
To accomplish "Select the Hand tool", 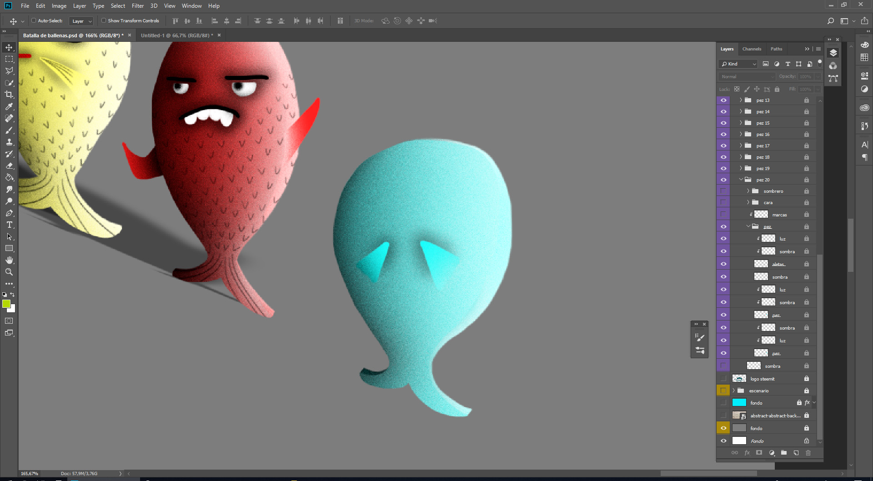I will point(9,260).
